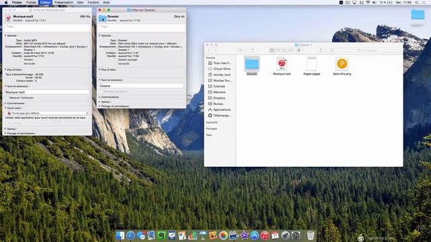This screenshot has height=242, width=431.
Task: Click the Finder search field
Action: pyautogui.click(x=370, y=50)
